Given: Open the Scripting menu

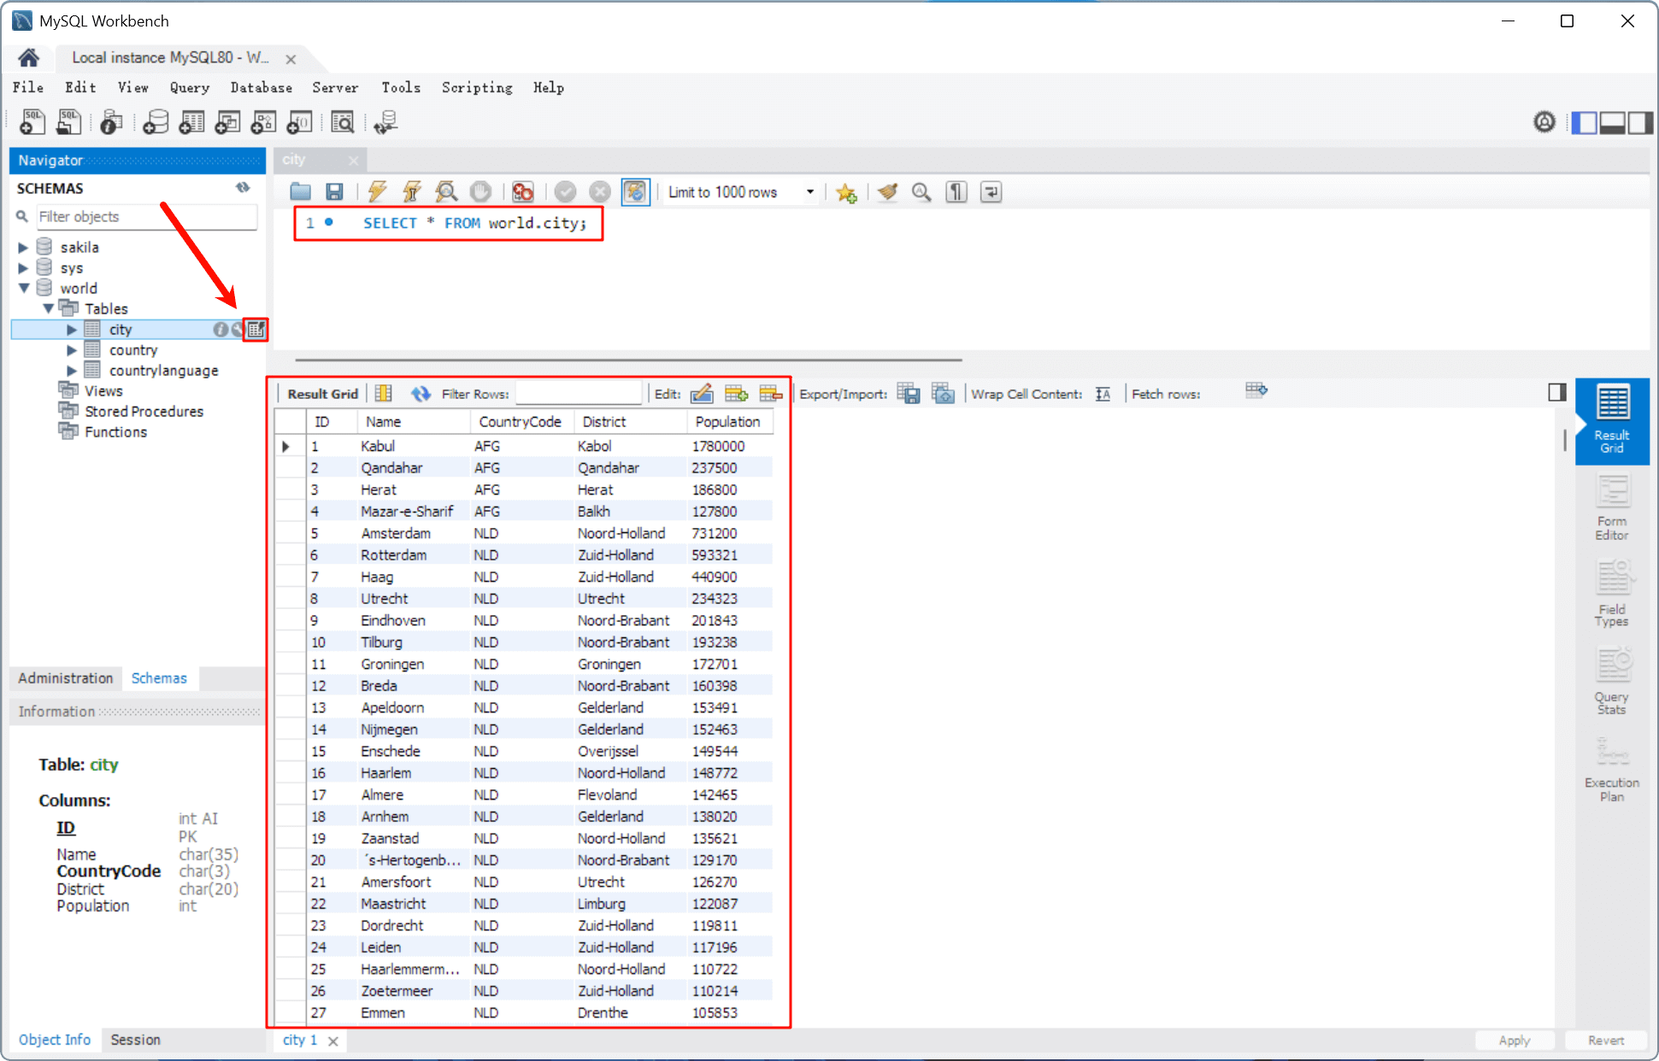Looking at the screenshot, I should click(477, 87).
